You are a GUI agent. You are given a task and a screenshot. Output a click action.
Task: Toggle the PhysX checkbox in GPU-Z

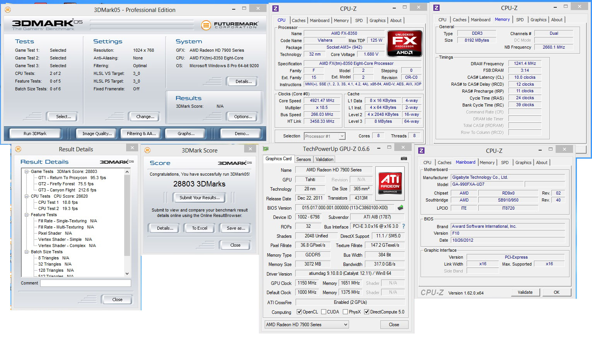click(345, 312)
